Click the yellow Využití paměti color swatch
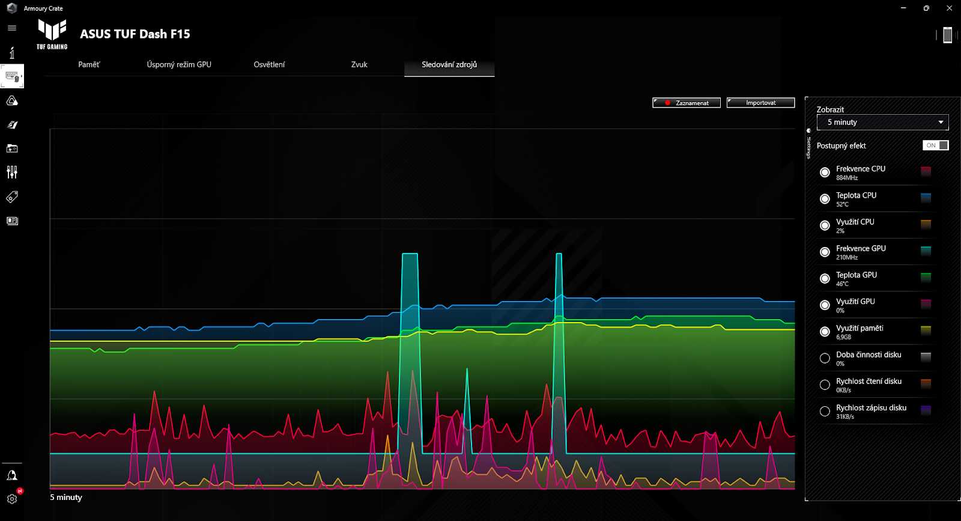Viewport: 961px width, 521px height. [926, 331]
